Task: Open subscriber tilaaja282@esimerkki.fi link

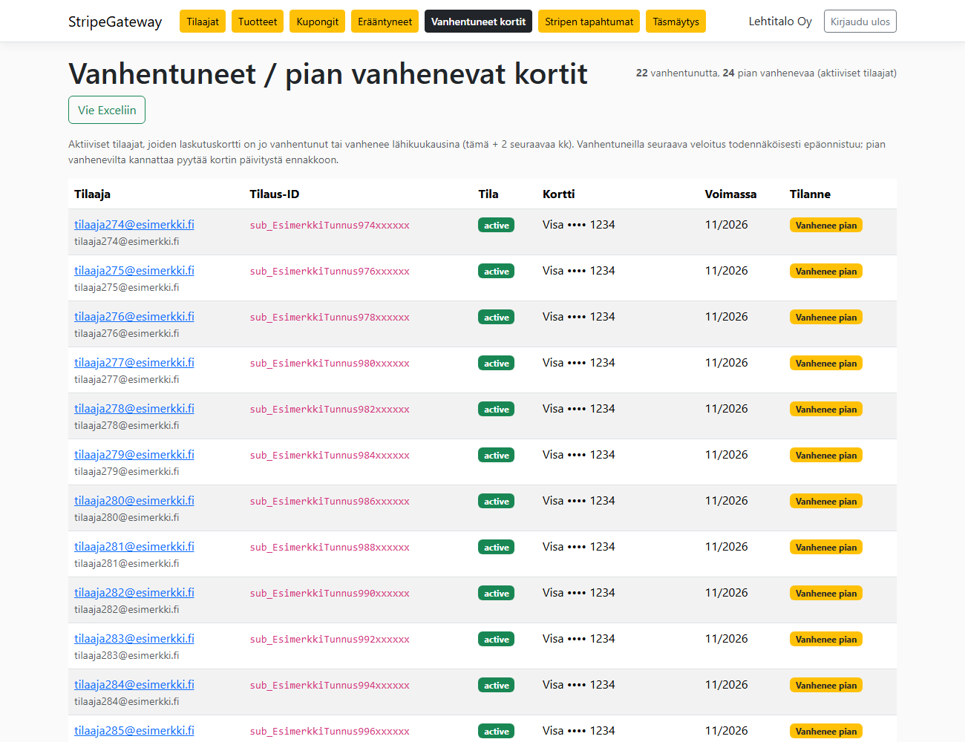Action: 134,593
